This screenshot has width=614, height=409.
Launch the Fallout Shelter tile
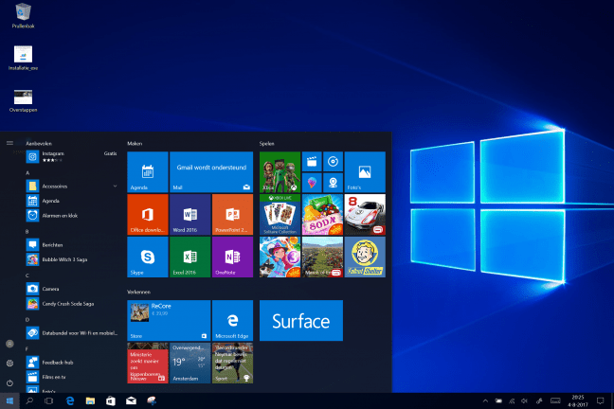coord(365,257)
